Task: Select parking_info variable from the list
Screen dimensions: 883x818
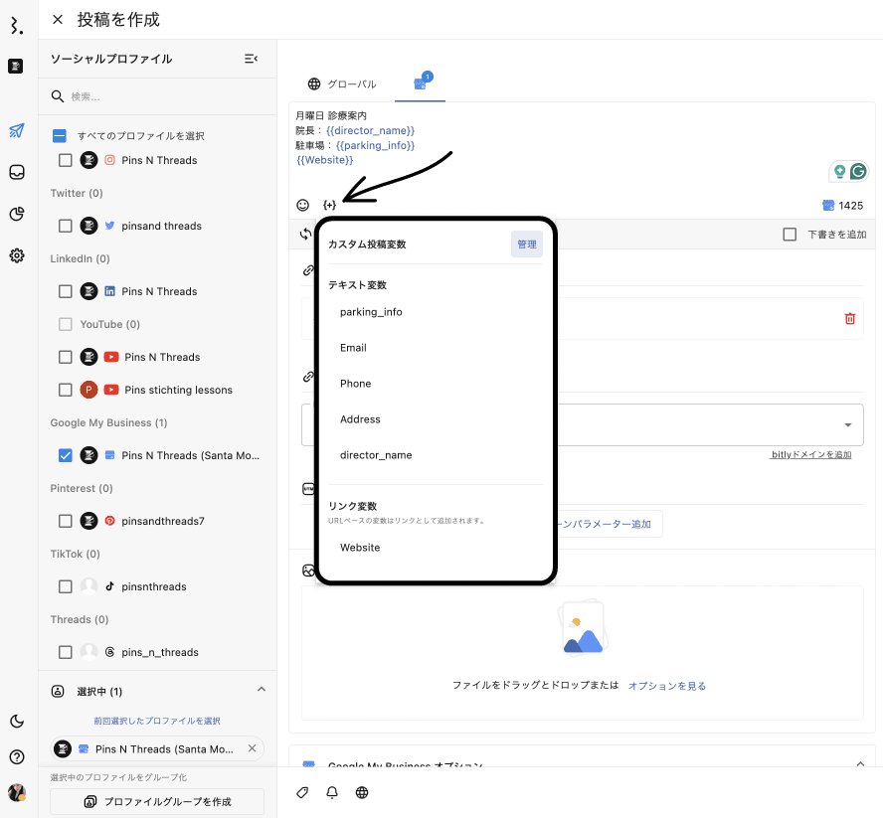Action: pos(371,312)
